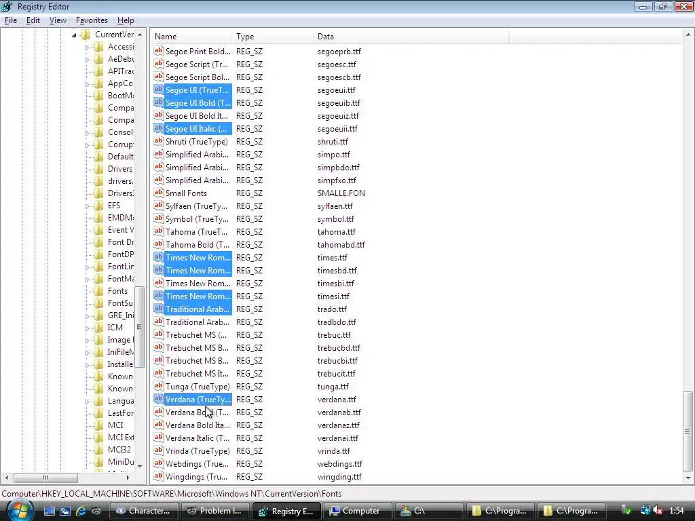Click the Symbol value icon
The height and width of the screenshot is (521, 695).
(x=159, y=218)
